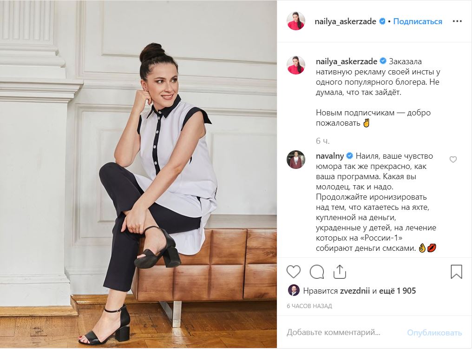Open zvezdnii profile from likes line
The height and width of the screenshot is (349, 472).
point(354,291)
